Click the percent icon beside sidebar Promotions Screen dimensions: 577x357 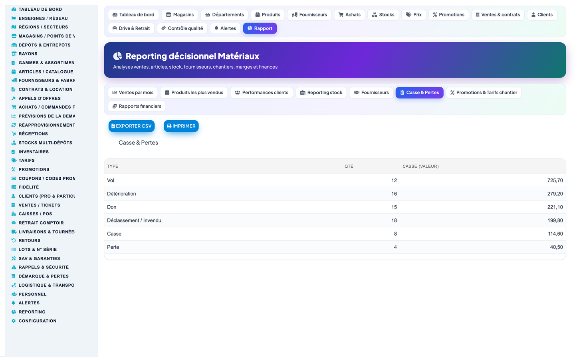(x=14, y=169)
